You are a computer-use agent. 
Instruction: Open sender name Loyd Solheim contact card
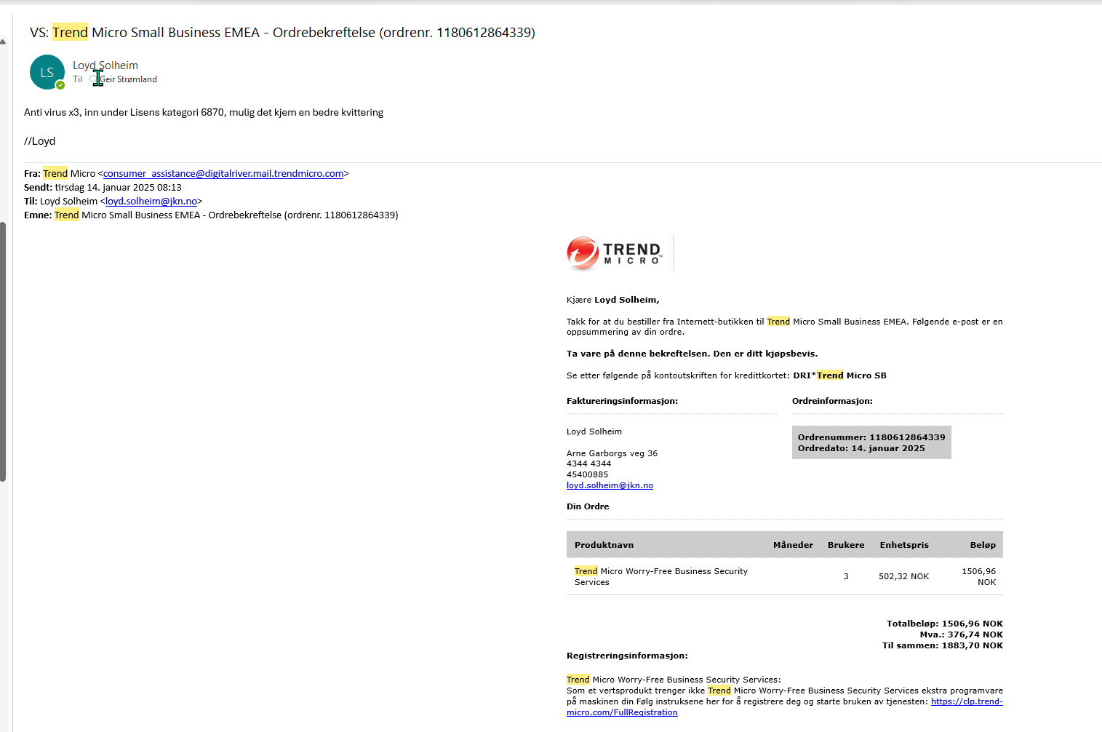pos(105,65)
